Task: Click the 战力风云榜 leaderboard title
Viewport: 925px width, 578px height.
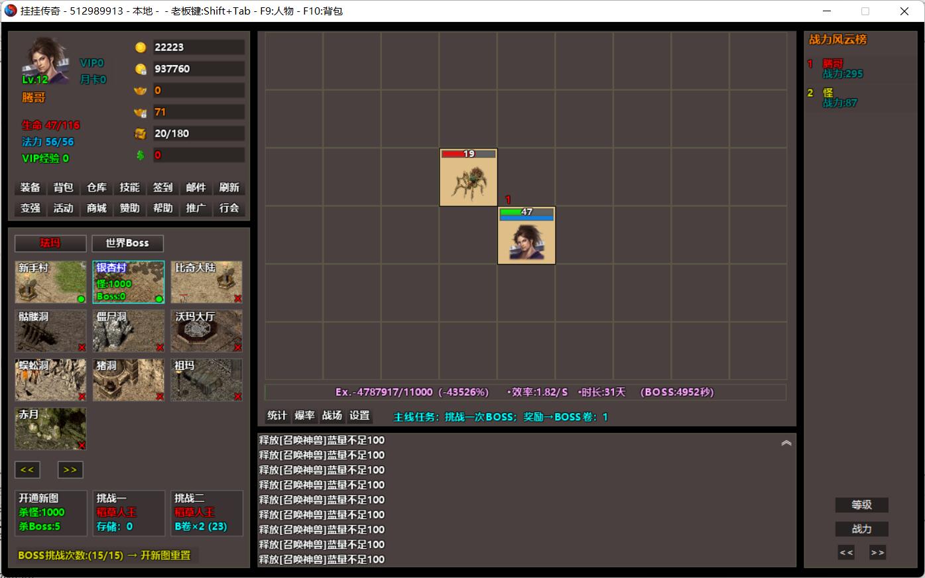Action: point(837,39)
